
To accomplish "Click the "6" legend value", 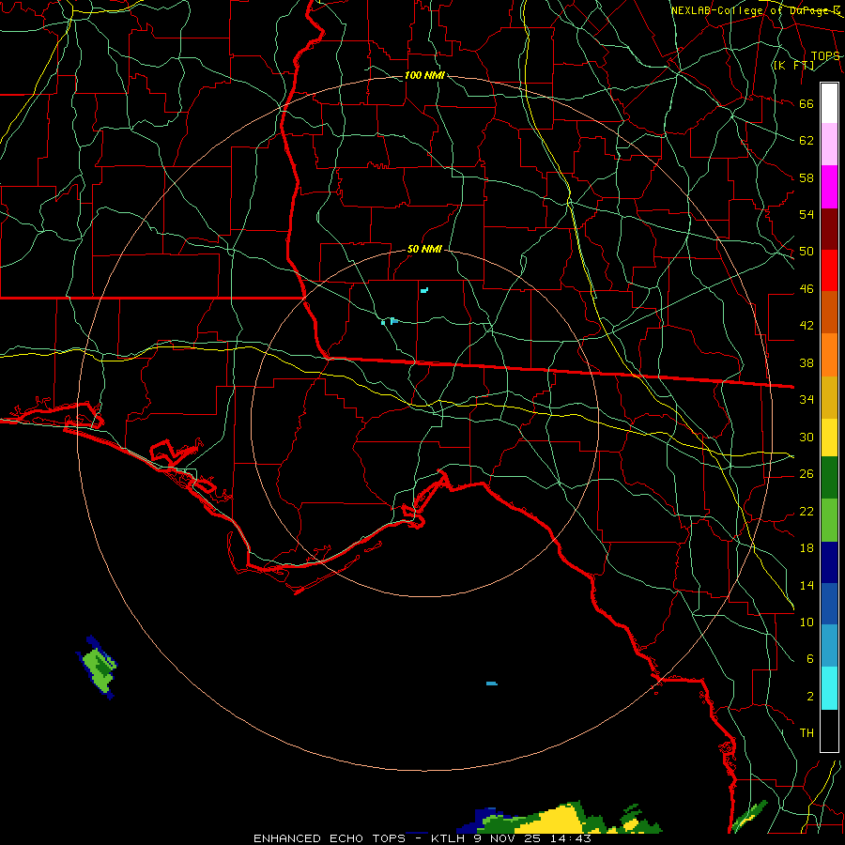I will pos(809,658).
